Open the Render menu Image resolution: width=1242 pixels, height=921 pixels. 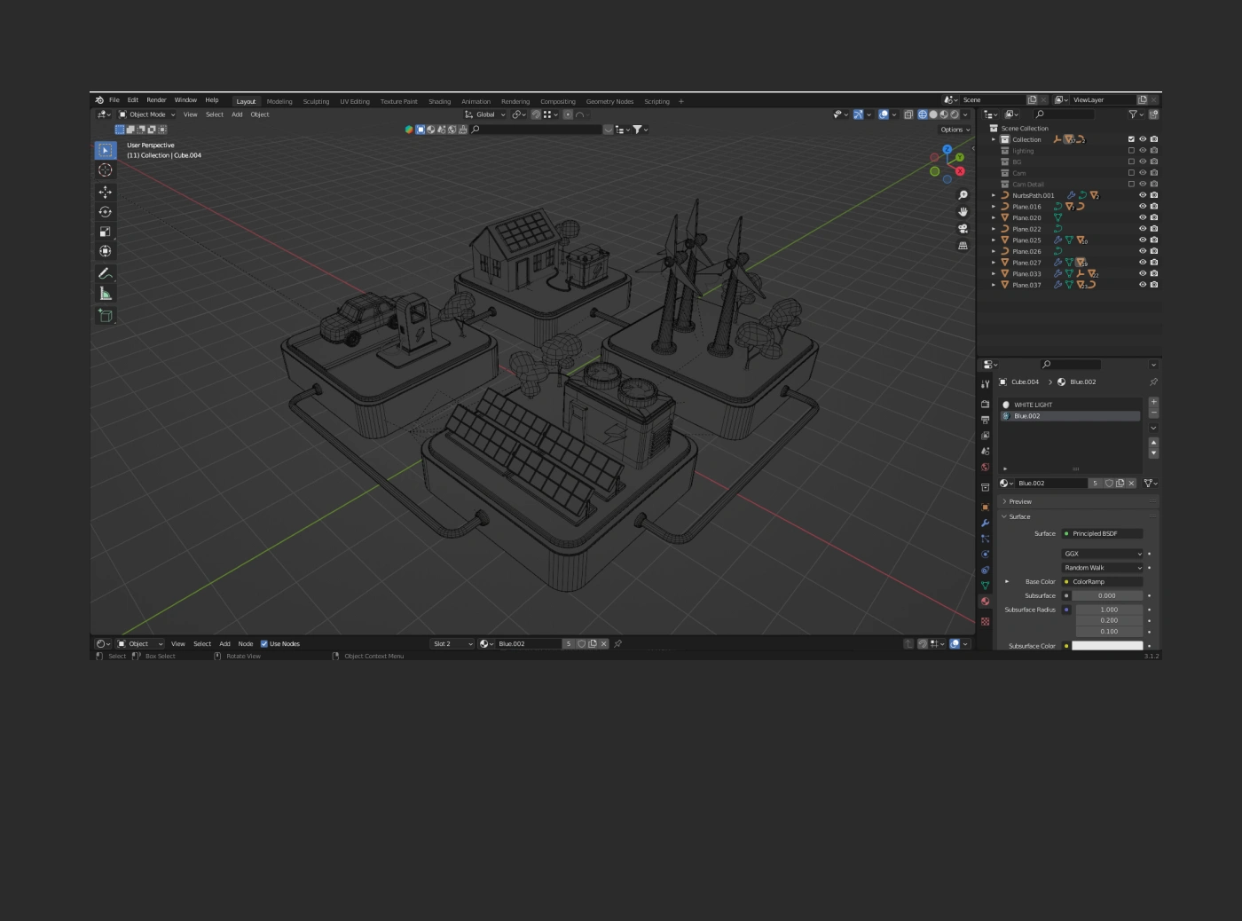coord(156,100)
